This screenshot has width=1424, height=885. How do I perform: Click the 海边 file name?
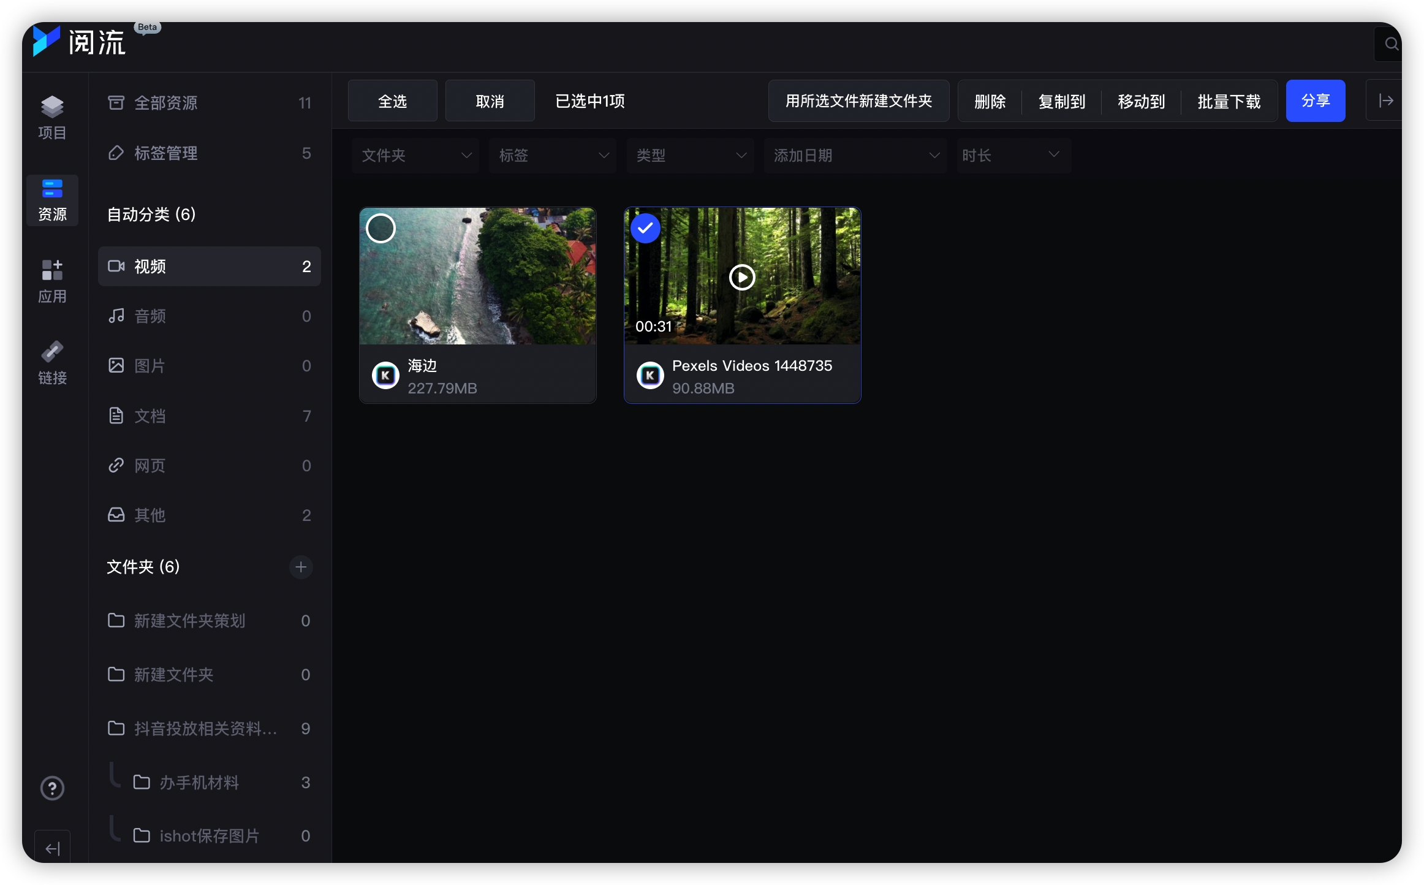(423, 366)
